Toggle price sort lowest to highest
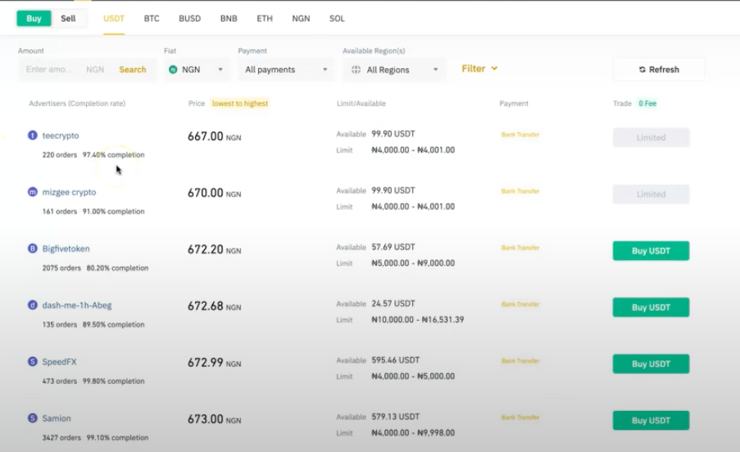Screen dimensions: 740x452 pos(239,103)
